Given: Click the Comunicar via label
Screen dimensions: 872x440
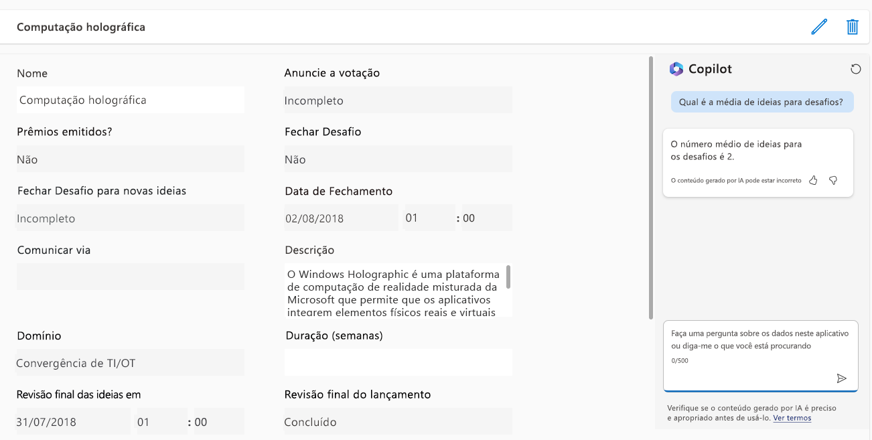Looking at the screenshot, I should point(54,250).
